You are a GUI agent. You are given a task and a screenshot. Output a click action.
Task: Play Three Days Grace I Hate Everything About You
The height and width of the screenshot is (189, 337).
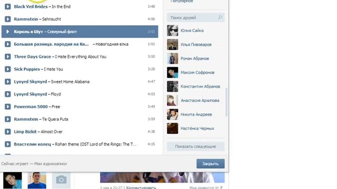click(8, 57)
